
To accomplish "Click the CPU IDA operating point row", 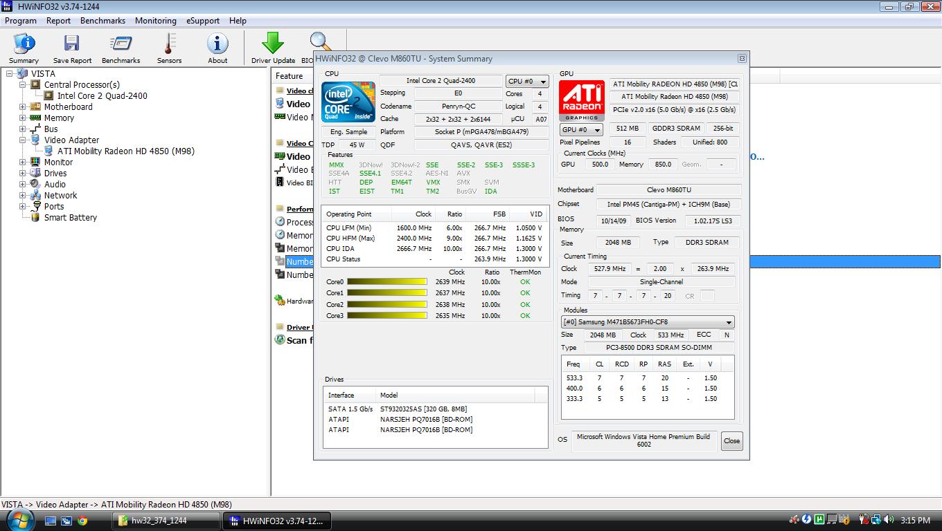I will (435, 249).
